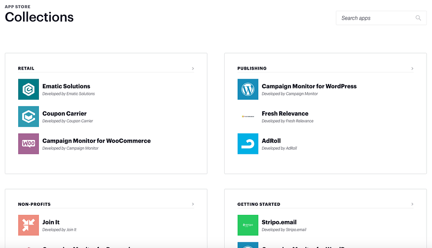Screen dimensions: 432x248
Task: Click 'Developed by Campaign Monitor' under WordPress
Action: [x=289, y=94]
